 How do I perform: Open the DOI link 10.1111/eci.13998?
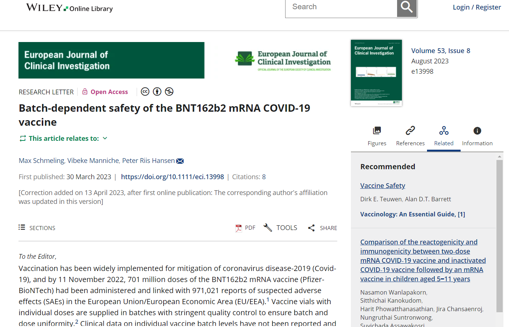tap(172, 177)
